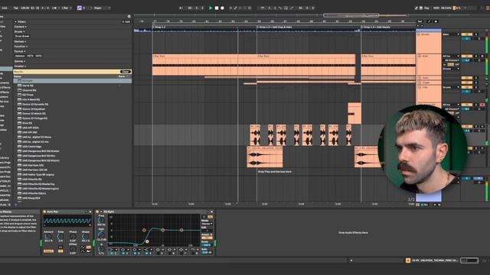Toggle Auto Pan device activator
The image size is (490, 275).
point(44,212)
